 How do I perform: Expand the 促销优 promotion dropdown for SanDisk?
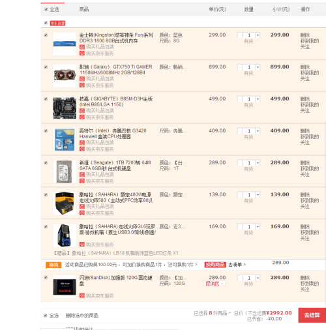(x=214, y=284)
